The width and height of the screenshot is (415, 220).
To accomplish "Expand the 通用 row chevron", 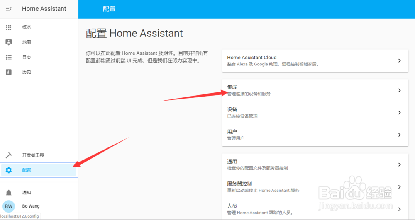I will pyautogui.click(x=399, y=164).
